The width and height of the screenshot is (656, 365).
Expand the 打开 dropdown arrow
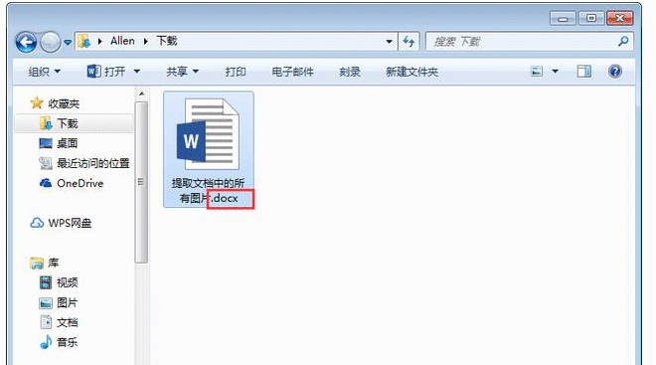pyautogui.click(x=137, y=72)
